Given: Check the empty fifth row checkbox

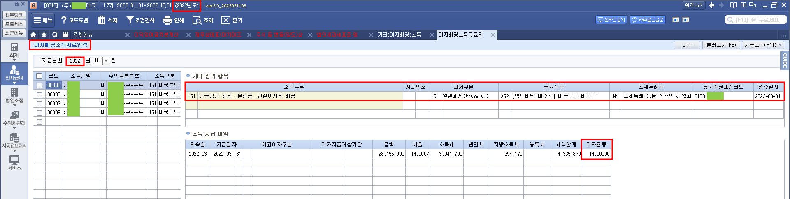Looking at the screenshot, I should (39, 122).
